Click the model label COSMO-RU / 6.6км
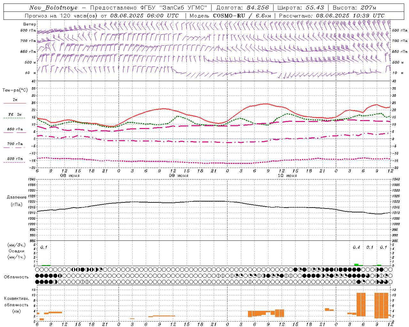Image resolution: width=409 pixels, height=327 pixels. [x=242, y=16]
